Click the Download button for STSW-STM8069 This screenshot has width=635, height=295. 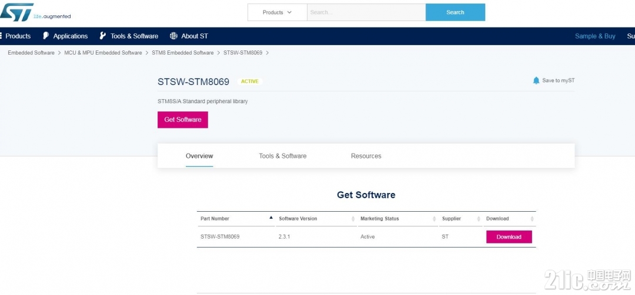click(509, 237)
